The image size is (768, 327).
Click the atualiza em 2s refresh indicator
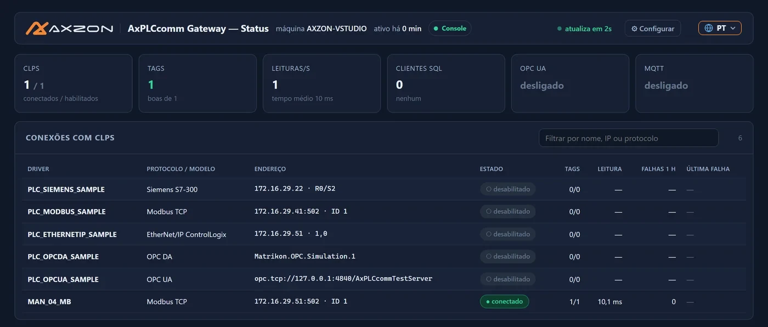(585, 29)
